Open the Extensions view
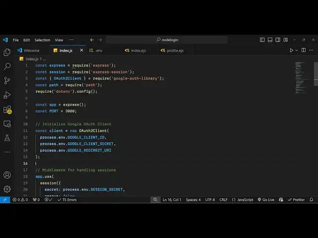This screenshot has height=238, width=318. click(7, 110)
